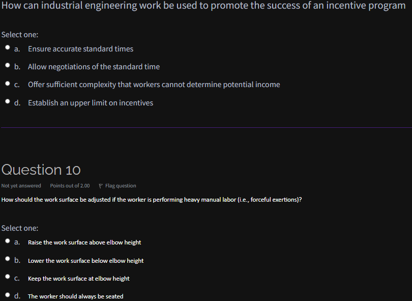Choose 'Lower the work surface below elbow height'
Viewport: 412px width, 301px height.
point(8,259)
